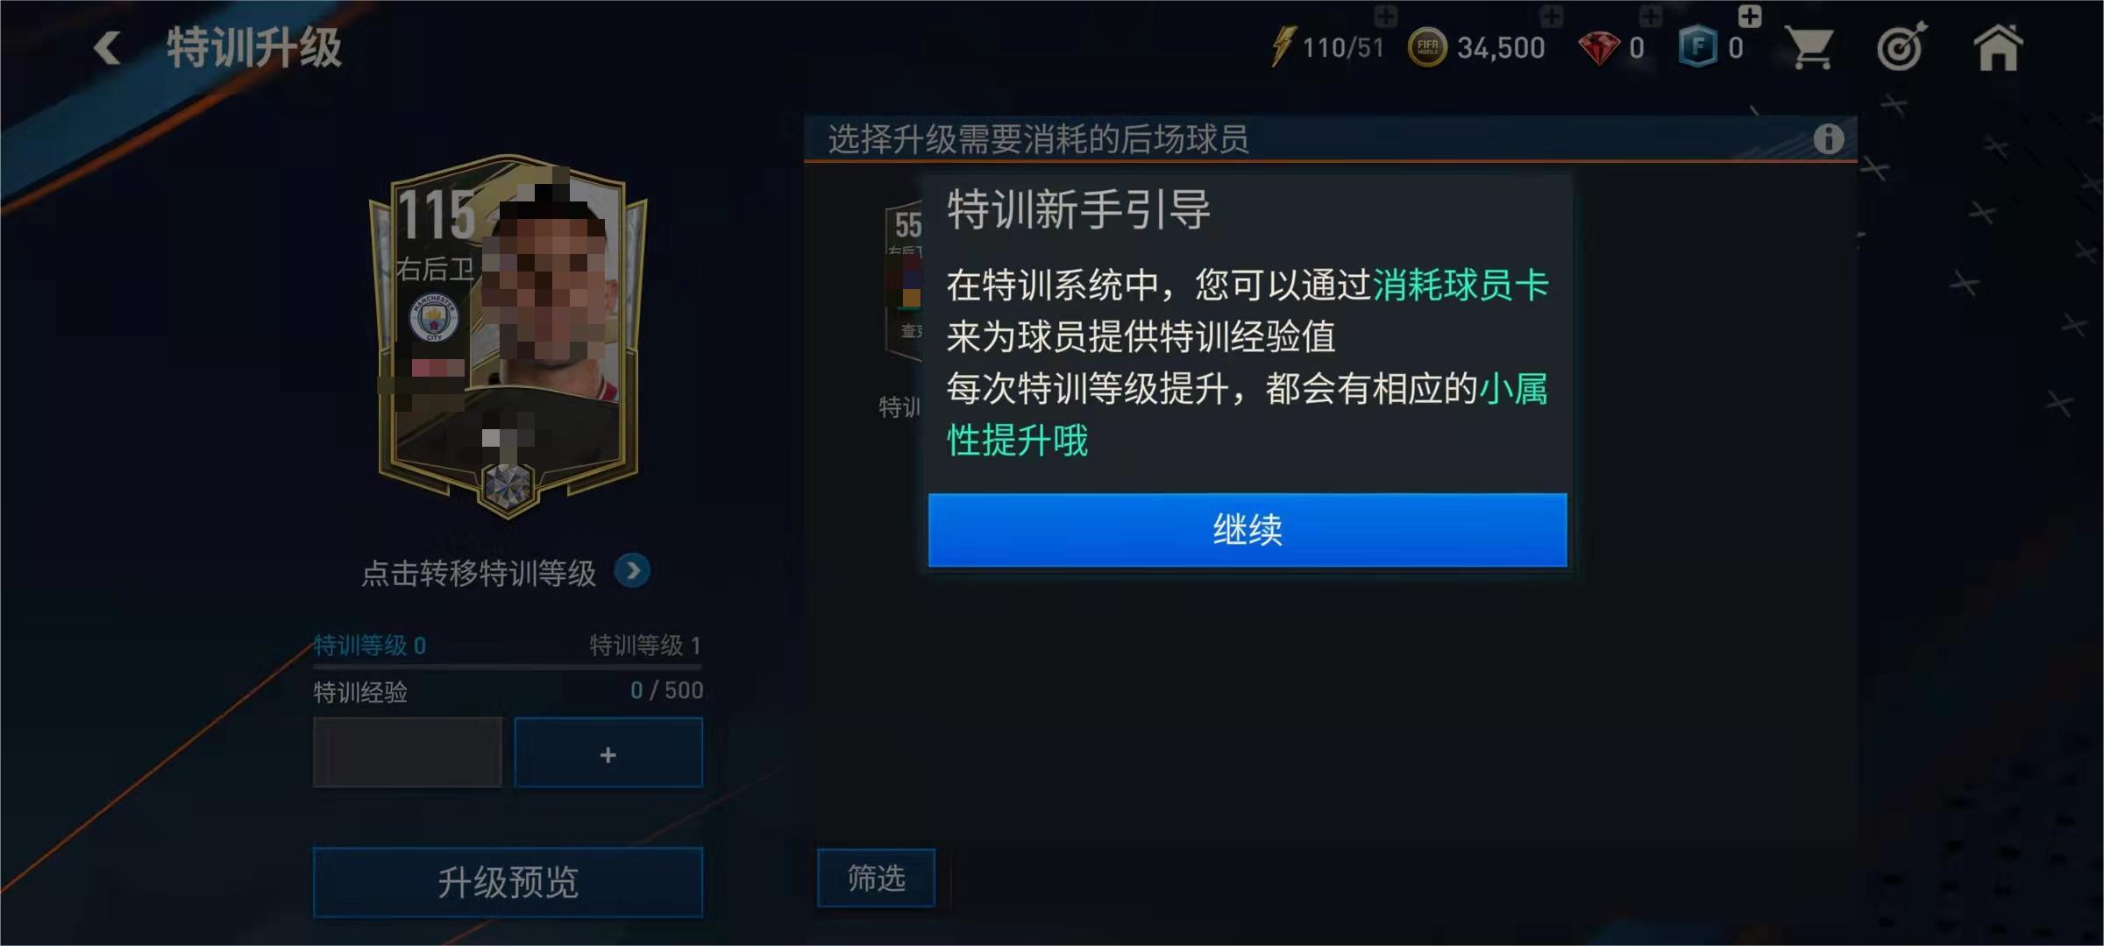The image size is (2104, 946).
Task: Click the 升级预览 upgrade preview button
Action: click(508, 882)
